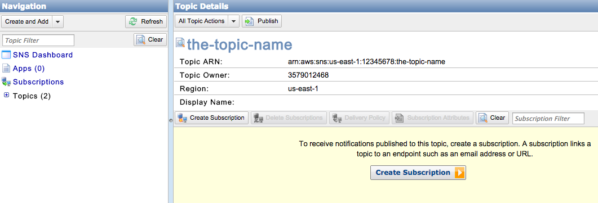Click into the Topic Filter field
The height and width of the screenshot is (203, 598).
pos(38,40)
